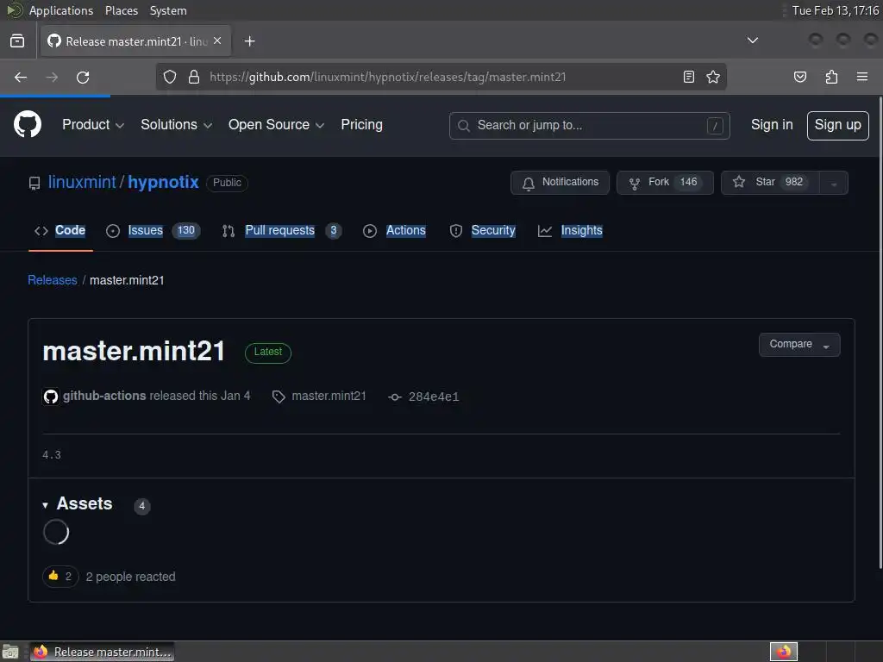Open the Applications menu
Image resolution: width=883 pixels, height=662 pixels.
(61, 10)
